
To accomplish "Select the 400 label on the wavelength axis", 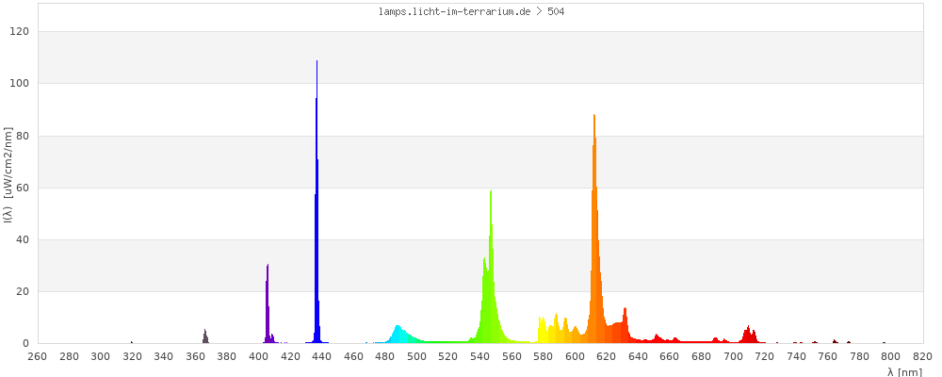I will pos(258,356).
